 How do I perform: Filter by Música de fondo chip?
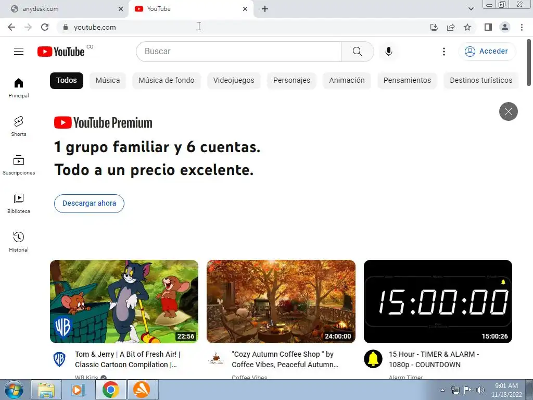coord(167,81)
